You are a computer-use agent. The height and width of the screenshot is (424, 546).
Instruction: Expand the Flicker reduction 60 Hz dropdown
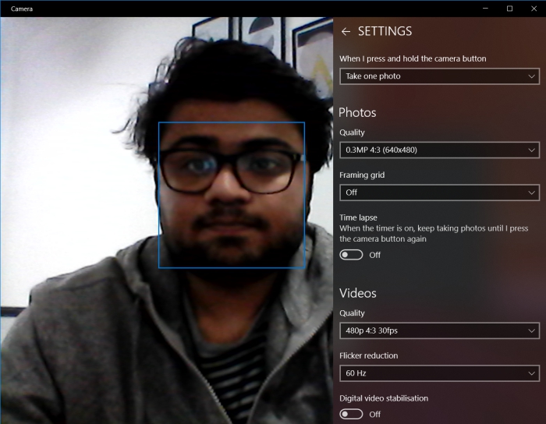pyautogui.click(x=439, y=373)
